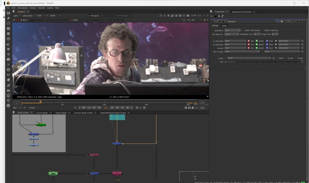Open the mask channel dropdown
This screenshot has width=309, height=183.
(x=249, y=58)
